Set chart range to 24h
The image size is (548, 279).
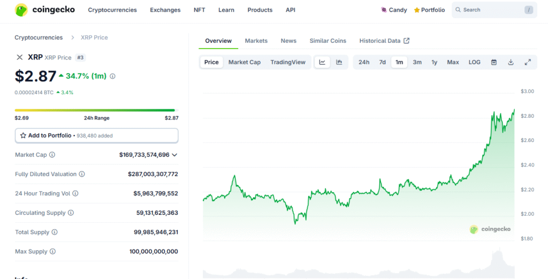pos(364,62)
